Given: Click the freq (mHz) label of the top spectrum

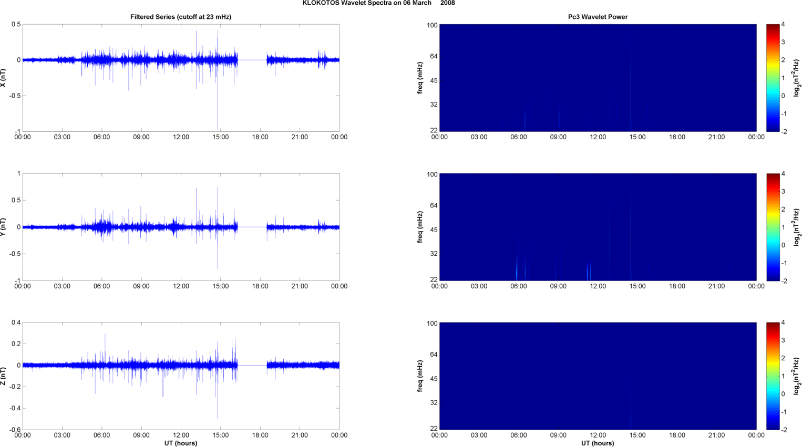Looking at the screenshot, I should click(x=420, y=78).
